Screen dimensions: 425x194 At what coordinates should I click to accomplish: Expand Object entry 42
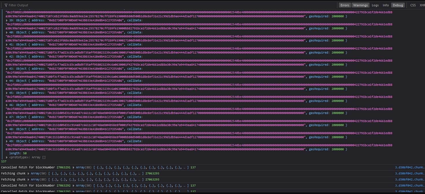click(x=7, y=57)
